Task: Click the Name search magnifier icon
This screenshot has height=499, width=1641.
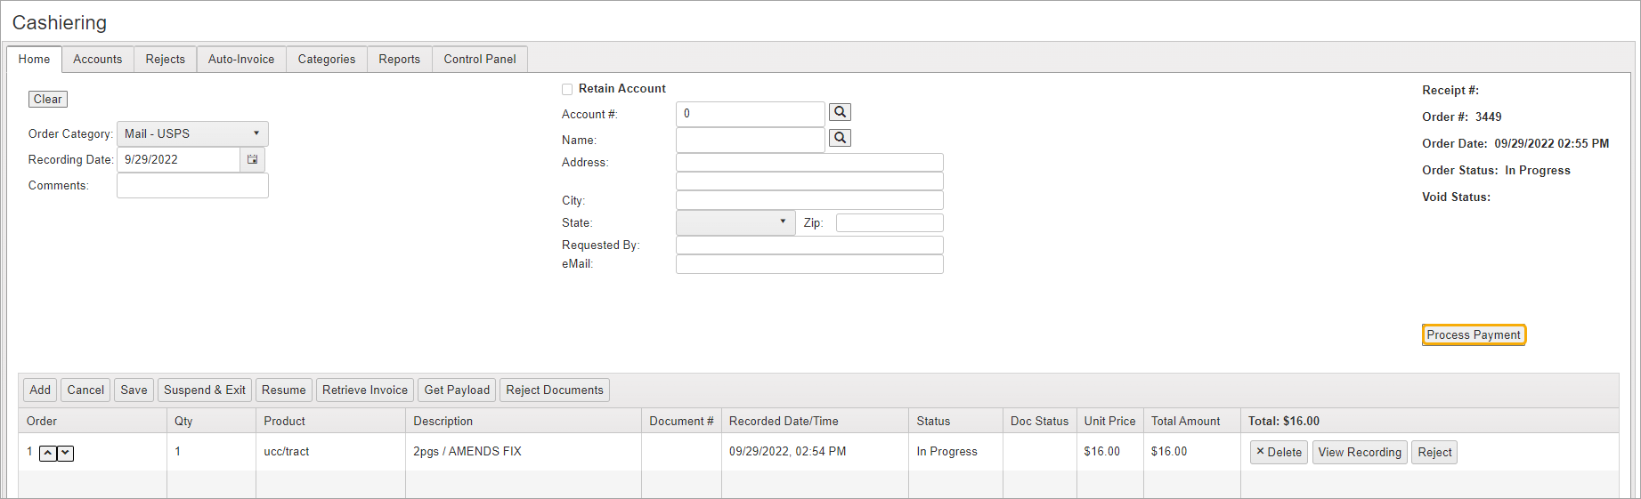Action: pos(840,138)
